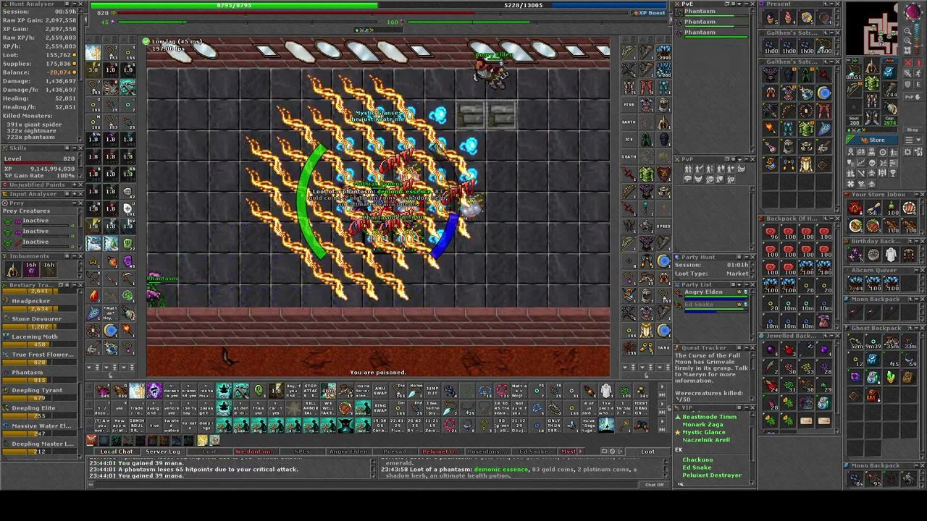Switch to the Server Log tab
The height and width of the screenshot is (521, 927).
click(x=162, y=452)
